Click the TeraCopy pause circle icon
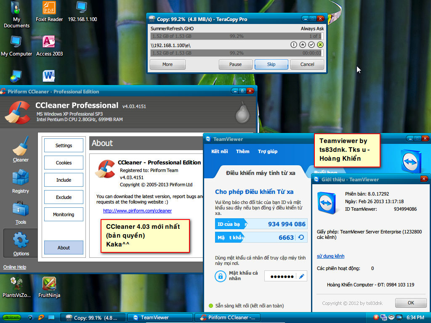 pyautogui.click(x=293, y=45)
